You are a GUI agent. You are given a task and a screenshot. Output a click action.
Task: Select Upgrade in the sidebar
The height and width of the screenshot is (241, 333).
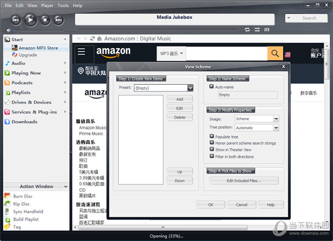point(28,55)
